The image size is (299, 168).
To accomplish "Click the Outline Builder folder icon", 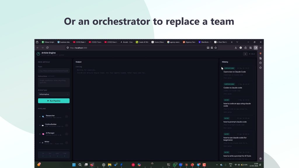I will (x=43, y=125).
